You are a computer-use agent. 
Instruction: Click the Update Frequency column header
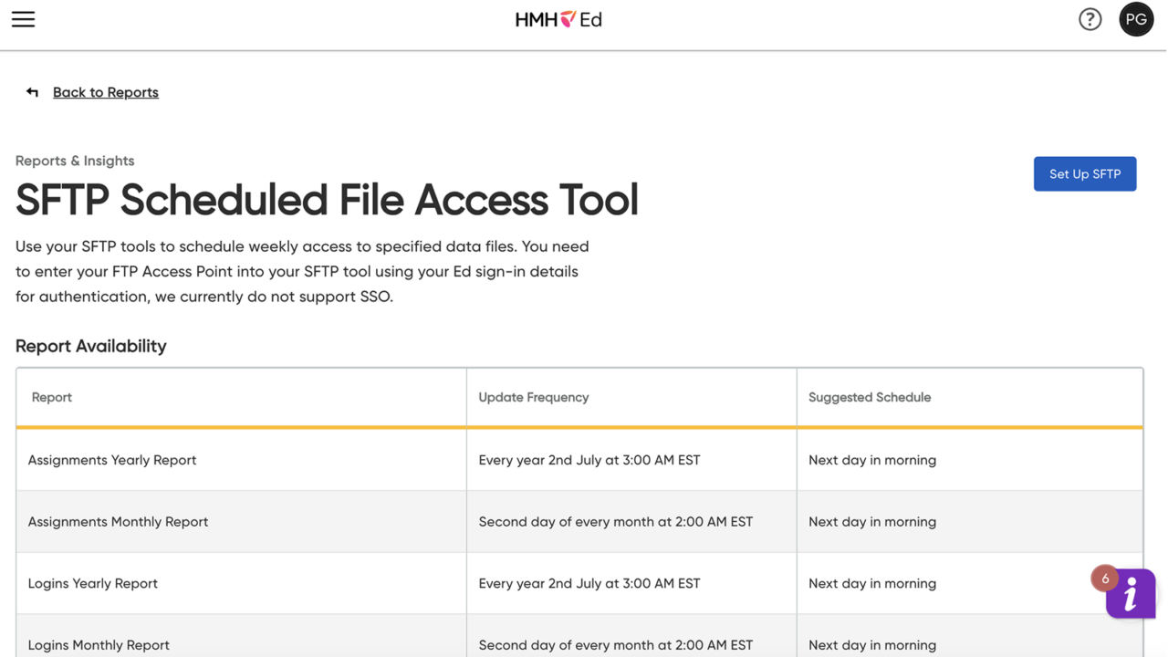click(533, 397)
